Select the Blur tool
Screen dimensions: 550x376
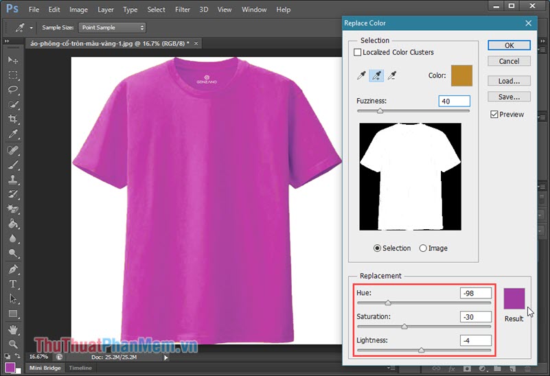(12, 238)
